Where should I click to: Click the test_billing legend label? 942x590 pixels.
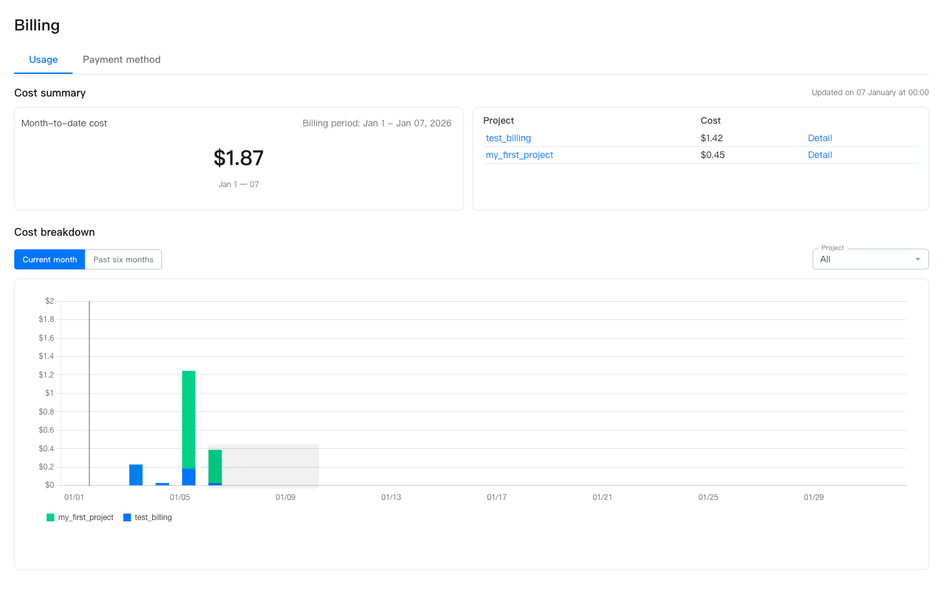[153, 517]
